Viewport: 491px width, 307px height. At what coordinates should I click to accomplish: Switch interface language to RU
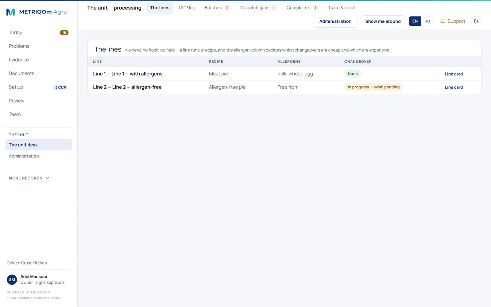point(427,21)
